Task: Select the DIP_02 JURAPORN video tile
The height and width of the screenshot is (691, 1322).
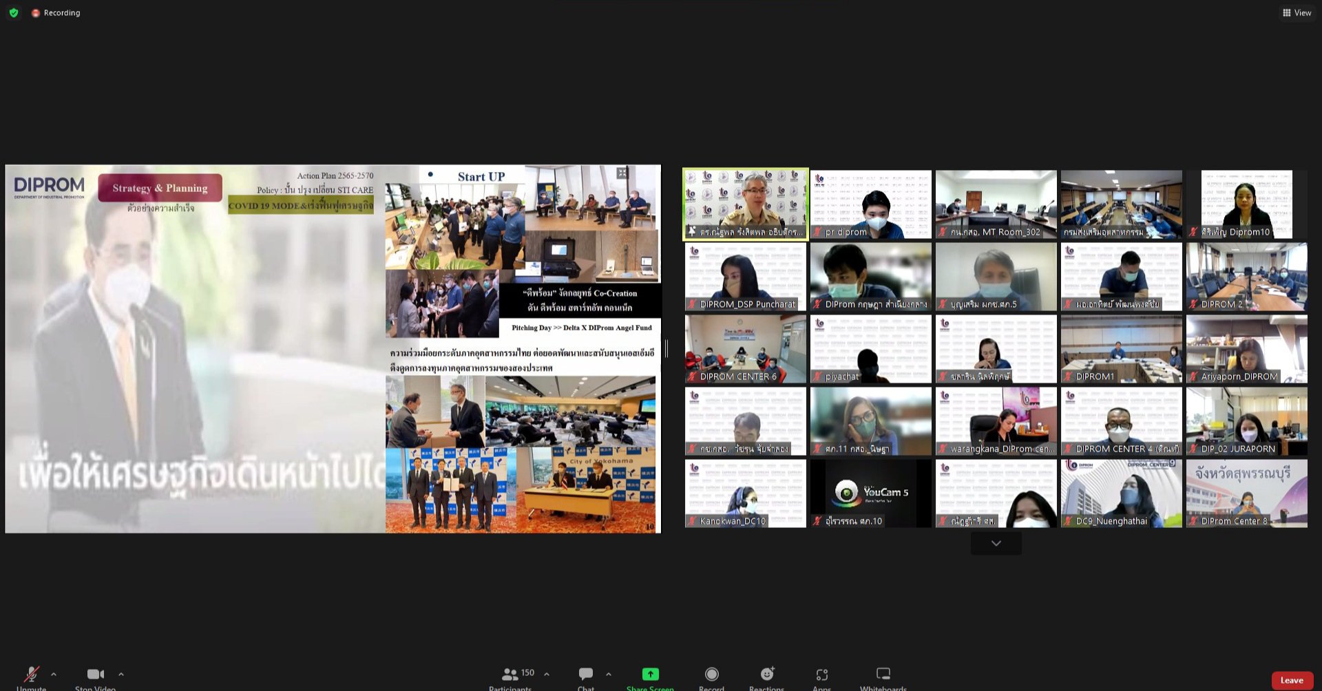Action: coord(1246,421)
